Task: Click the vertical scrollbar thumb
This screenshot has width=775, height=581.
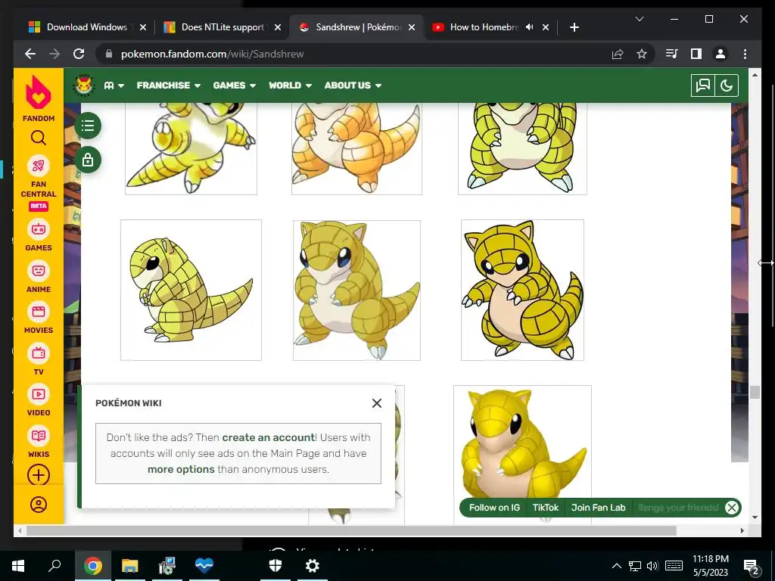Action: click(755, 393)
